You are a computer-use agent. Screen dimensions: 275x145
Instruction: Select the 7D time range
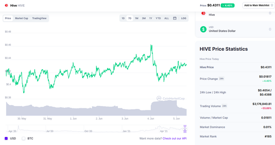tap(130, 18)
